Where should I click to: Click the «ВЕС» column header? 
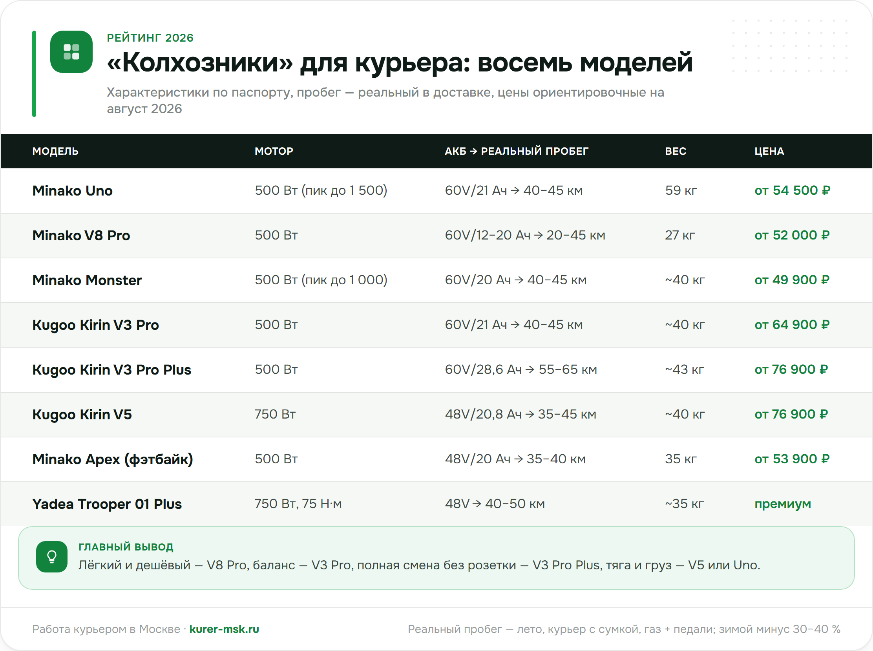coord(676,151)
